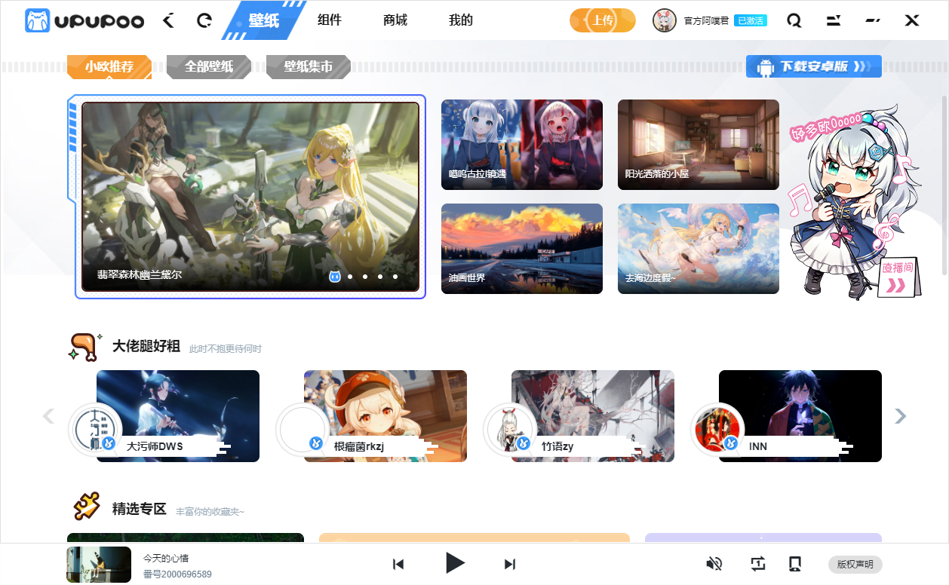The width and height of the screenshot is (949, 585).
Task: Skip to the next wallpaper
Action: pyautogui.click(x=510, y=564)
